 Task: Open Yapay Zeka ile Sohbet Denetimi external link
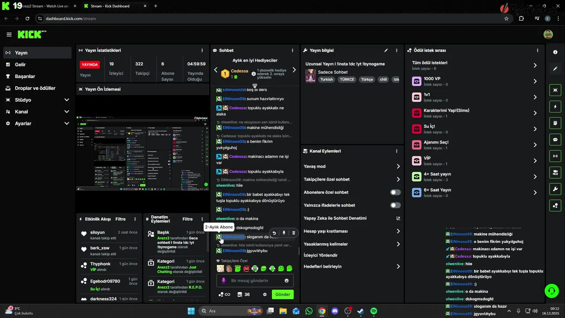tap(398, 218)
